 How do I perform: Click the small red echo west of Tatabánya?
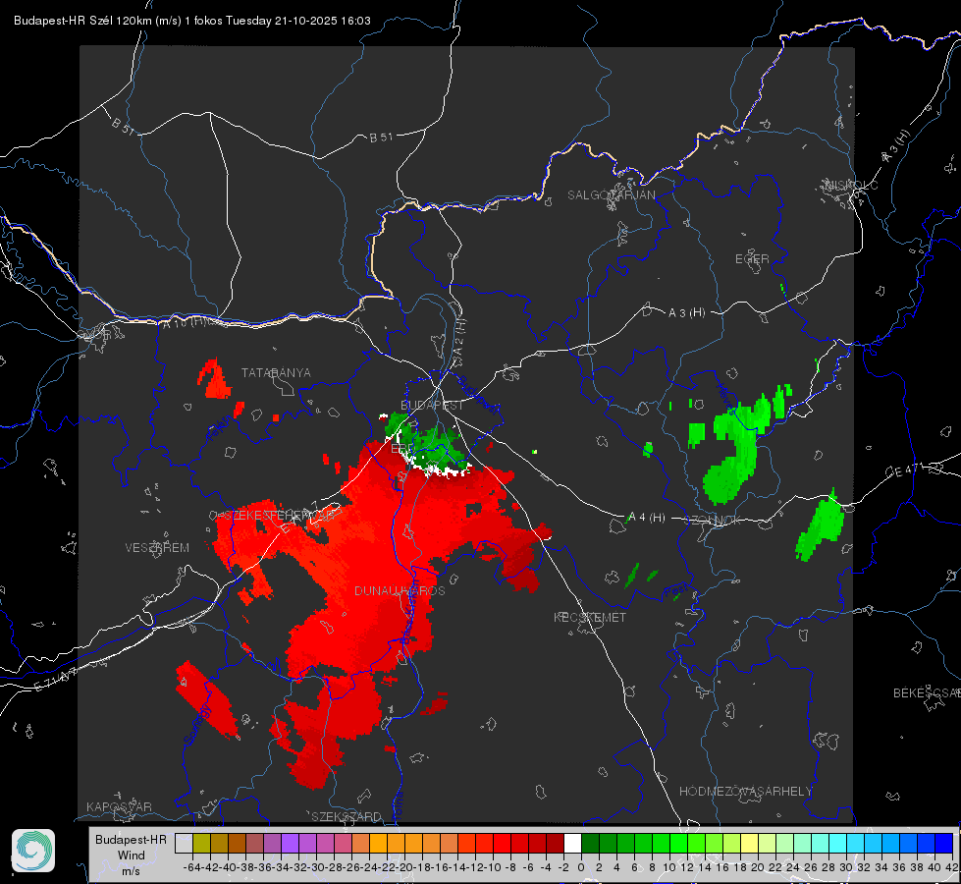pos(214,380)
